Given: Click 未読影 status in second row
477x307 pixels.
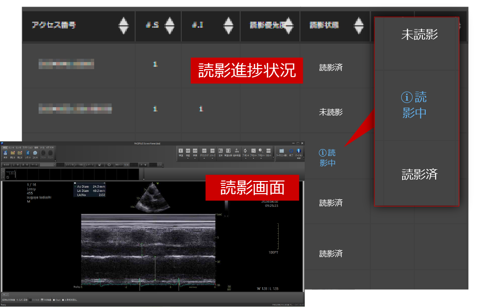Looking at the screenshot, I should coord(331,112).
